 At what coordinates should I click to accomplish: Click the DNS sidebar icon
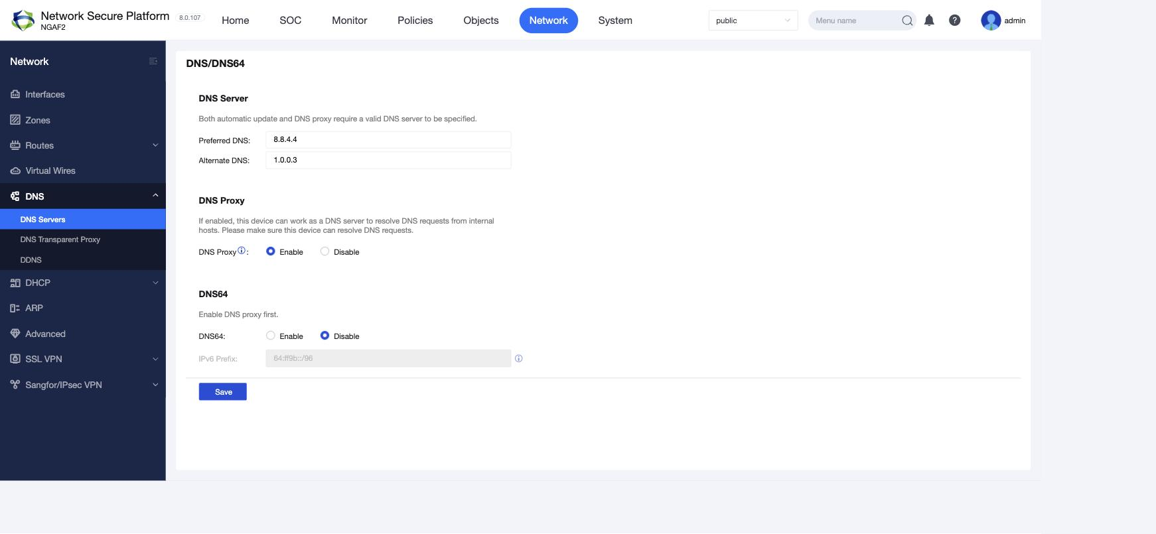point(15,196)
